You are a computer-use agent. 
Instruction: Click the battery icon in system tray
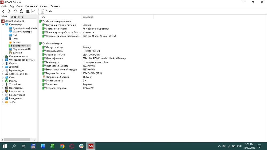234,146
